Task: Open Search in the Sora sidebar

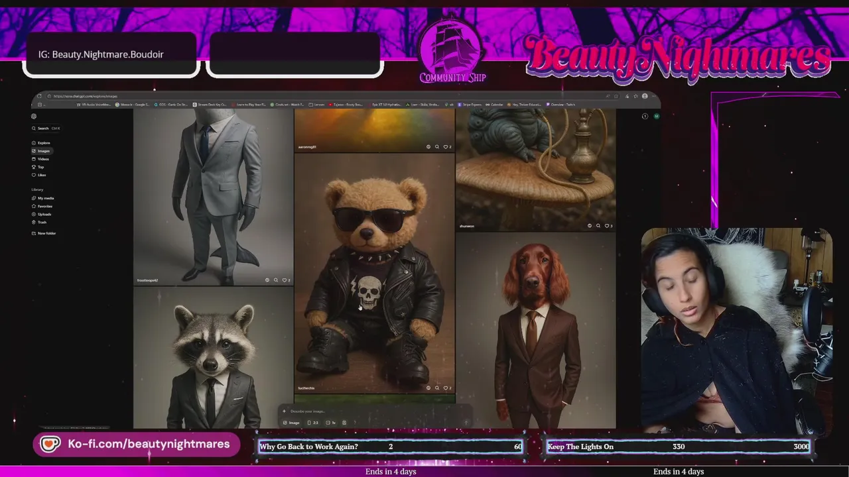Action: click(x=45, y=129)
